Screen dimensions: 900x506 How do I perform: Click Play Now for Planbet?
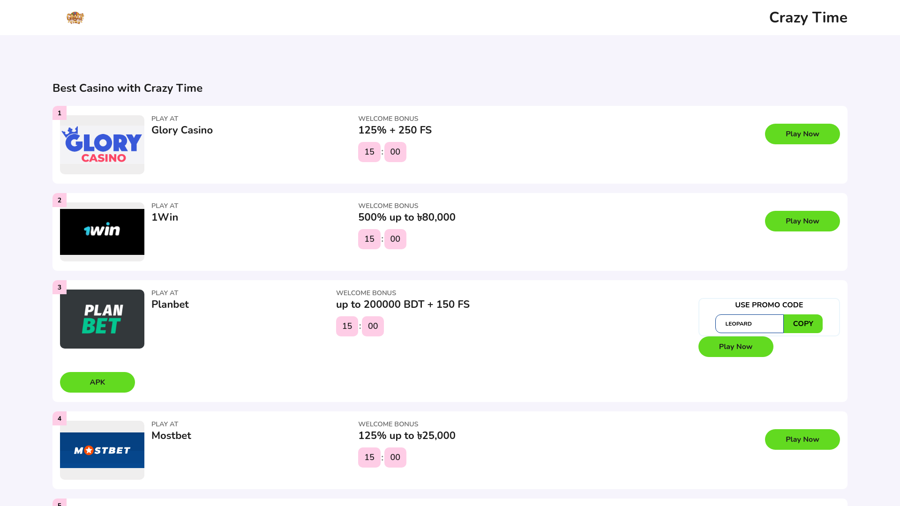pos(735,347)
